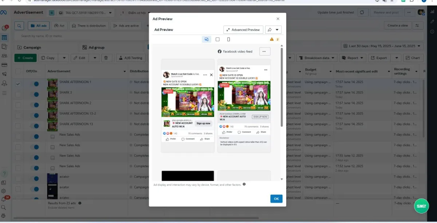Image resolution: width=437 pixels, height=223 pixels.
Task: Click left preview video thumbnail
Action: [x=188, y=102]
